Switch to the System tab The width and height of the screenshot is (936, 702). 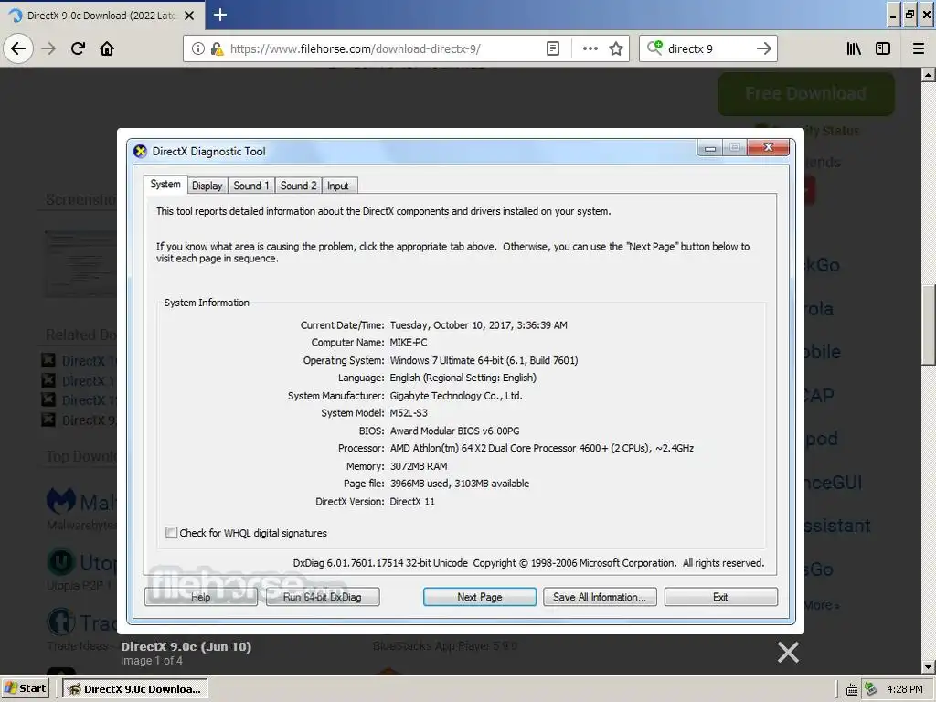point(165,185)
